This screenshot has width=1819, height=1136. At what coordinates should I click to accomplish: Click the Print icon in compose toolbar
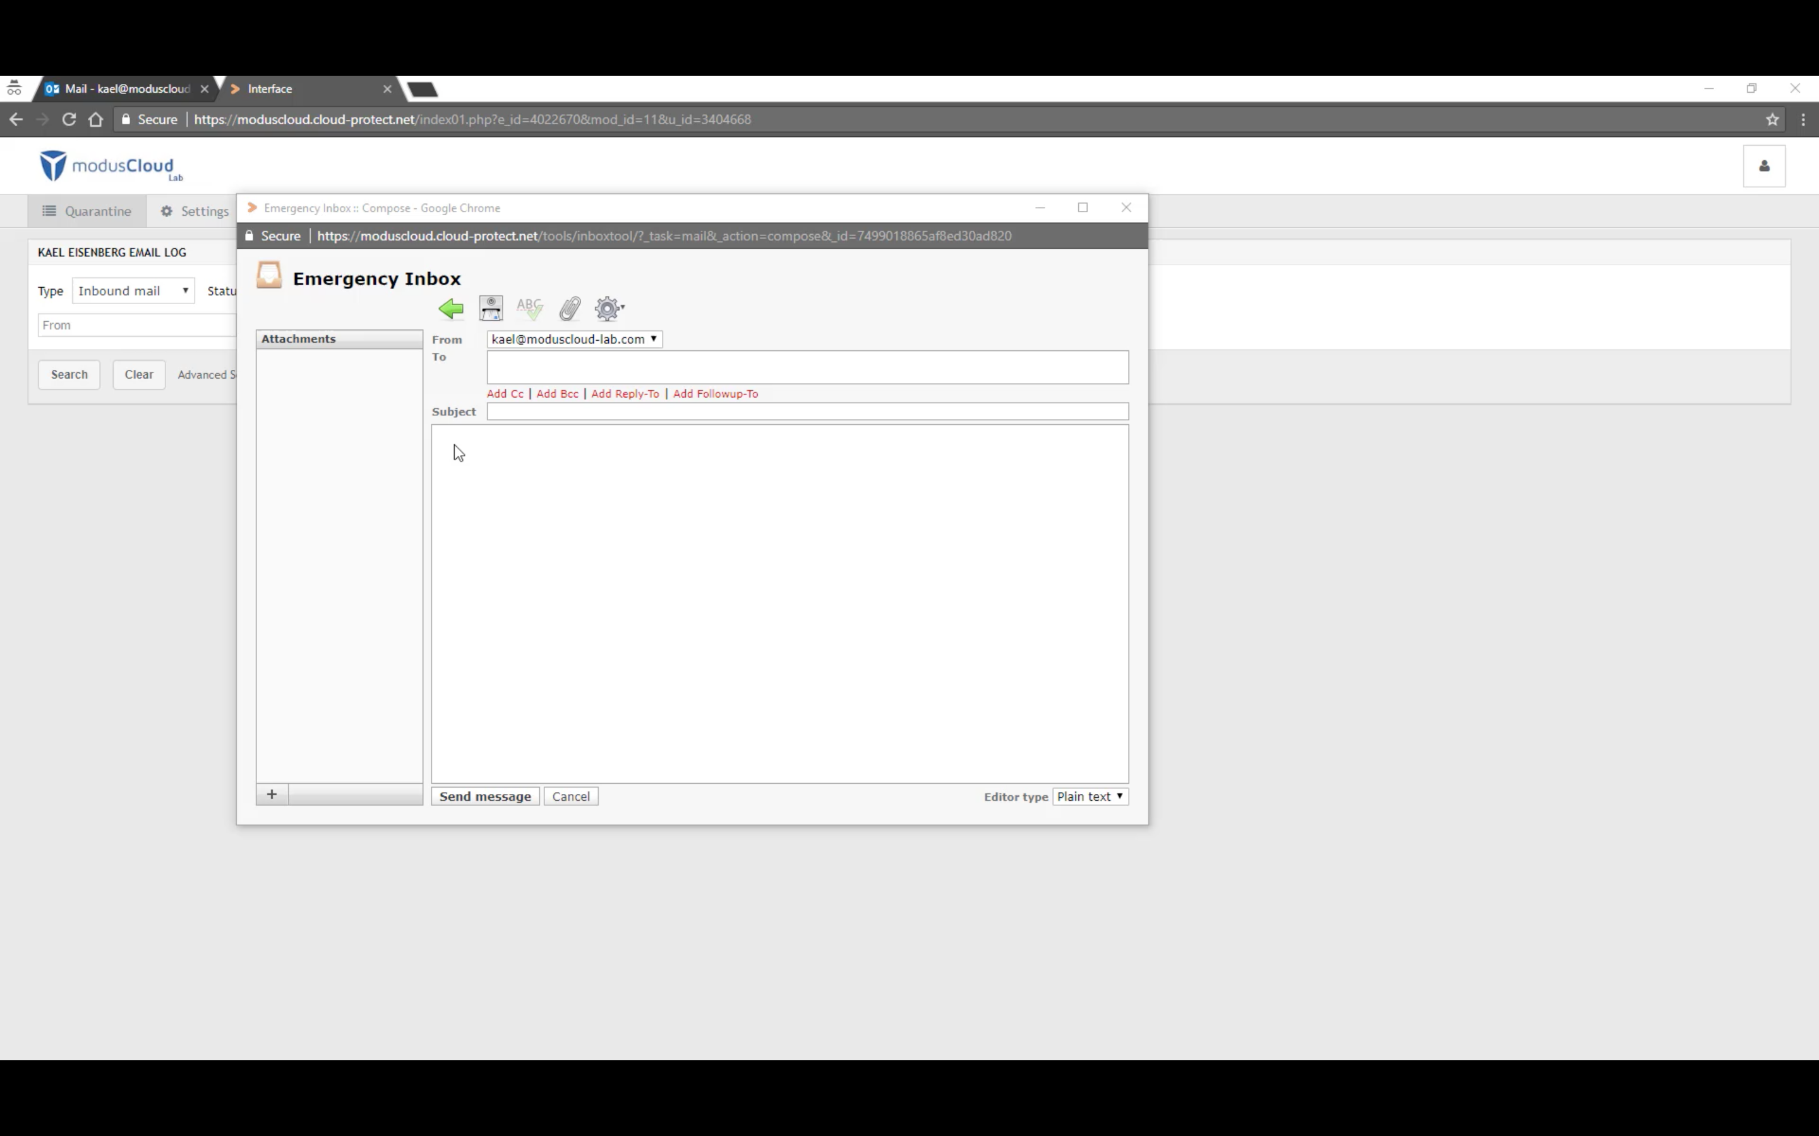[489, 306]
